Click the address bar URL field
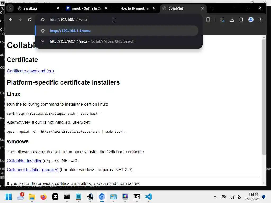The image size is (271, 203). click(x=119, y=20)
